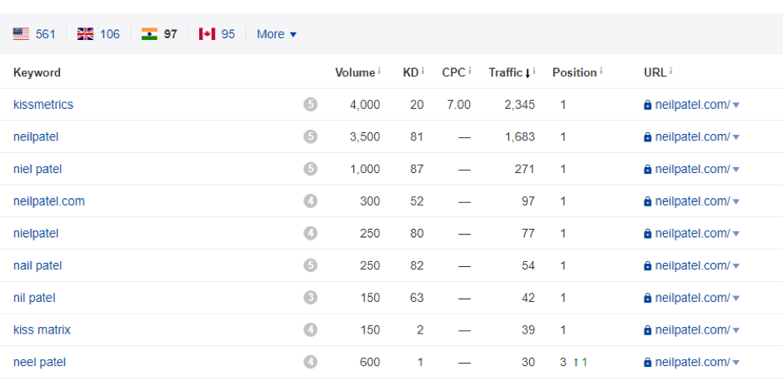Screen dimensions: 783x381
Task: Expand URL dropdown arrow in nil patel row
Action: click(736, 298)
